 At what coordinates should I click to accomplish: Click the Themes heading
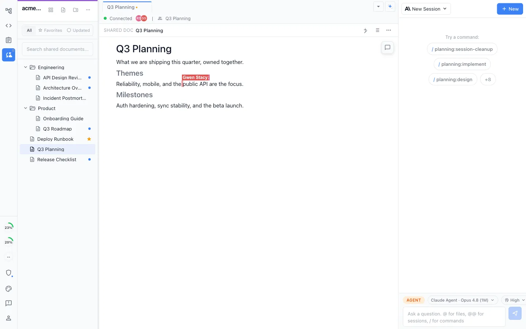(130, 73)
